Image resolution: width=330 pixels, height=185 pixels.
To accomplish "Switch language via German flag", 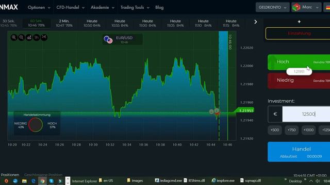I will point(328,7).
